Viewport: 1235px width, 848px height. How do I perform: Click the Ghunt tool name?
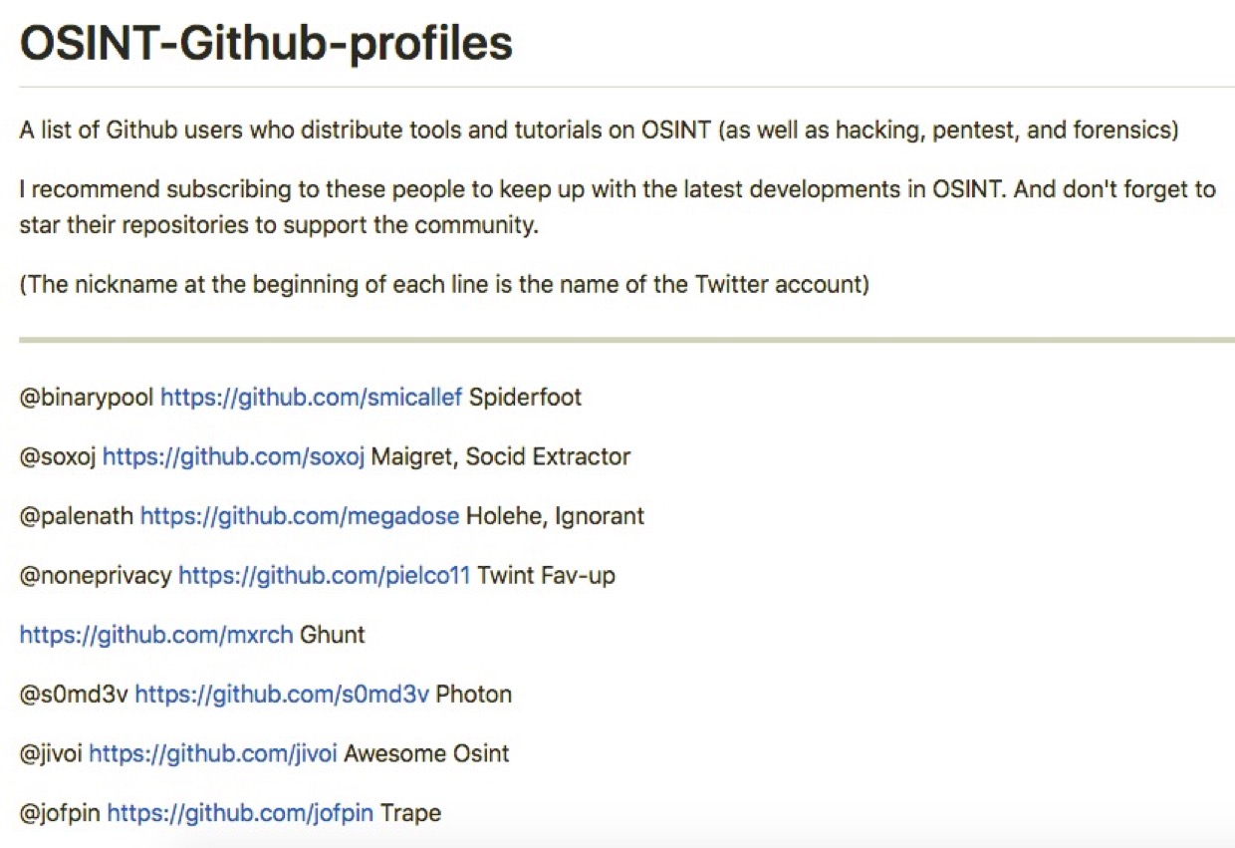(x=333, y=635)
